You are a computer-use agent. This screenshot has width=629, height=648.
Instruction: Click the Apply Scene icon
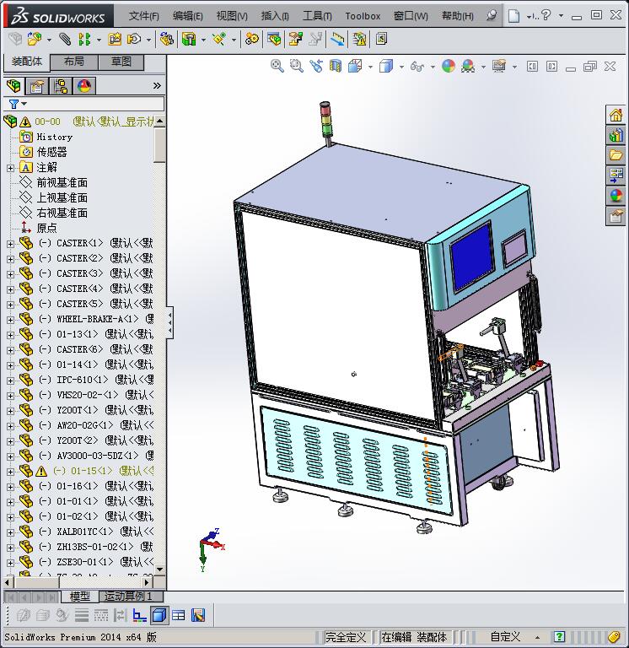point(468,66)
